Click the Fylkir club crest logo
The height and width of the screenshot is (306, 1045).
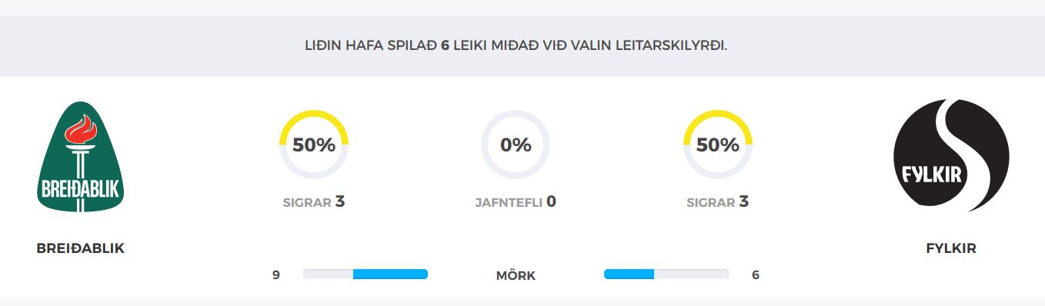pyautogui.click(x=950, y=156)
